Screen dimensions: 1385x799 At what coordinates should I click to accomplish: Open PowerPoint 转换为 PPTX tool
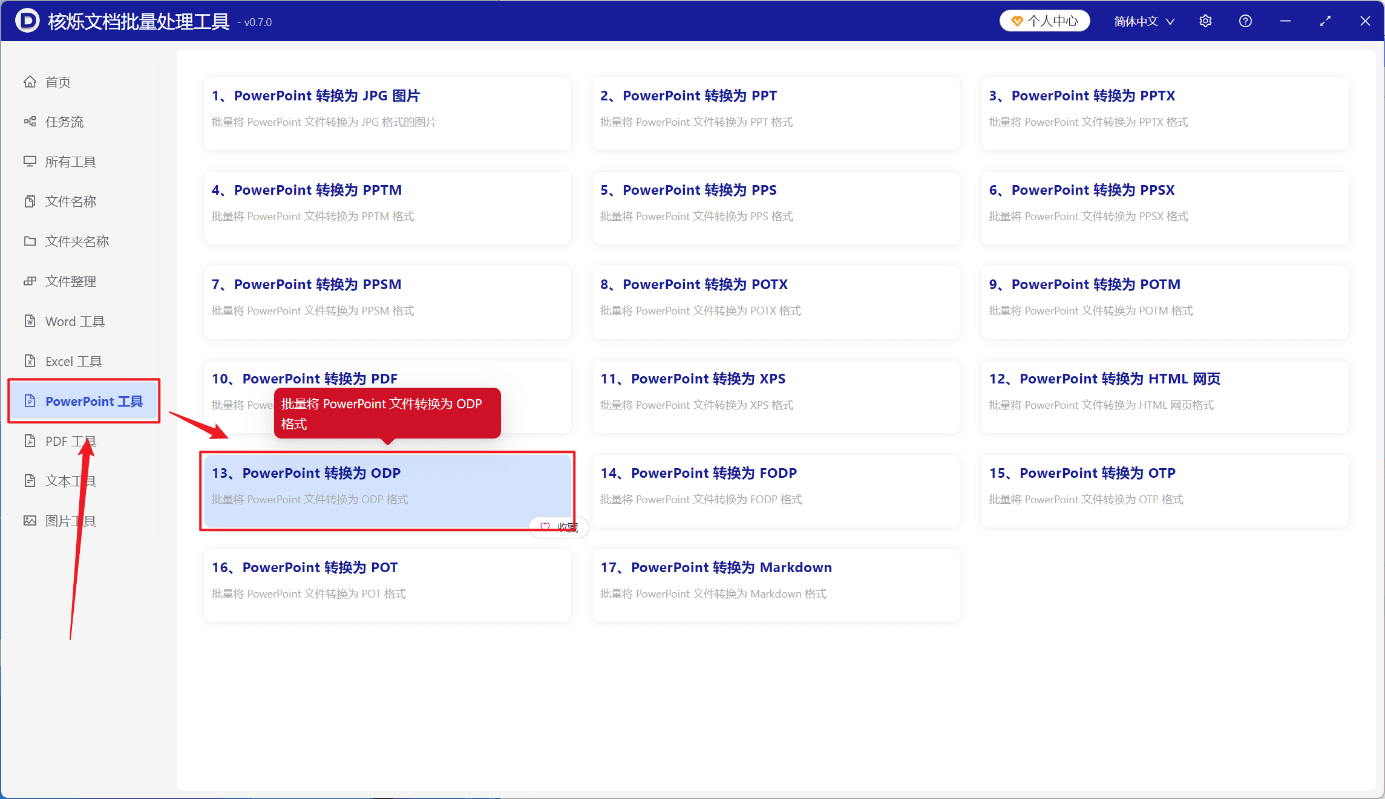pyautogui.click(x=1165, y=114)
